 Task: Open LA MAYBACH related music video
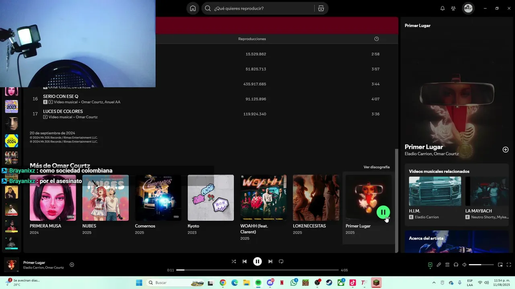tap(487, 191)
